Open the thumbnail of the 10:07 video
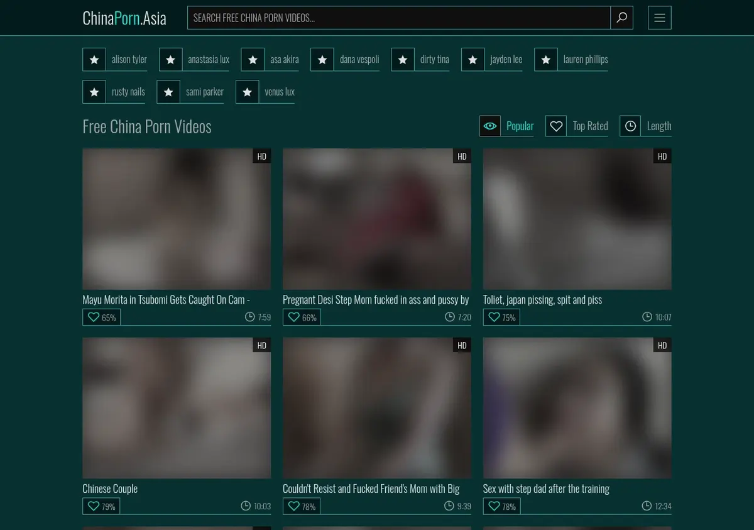The width and height of the screenshot is (754, 530). tap(577, 219)
